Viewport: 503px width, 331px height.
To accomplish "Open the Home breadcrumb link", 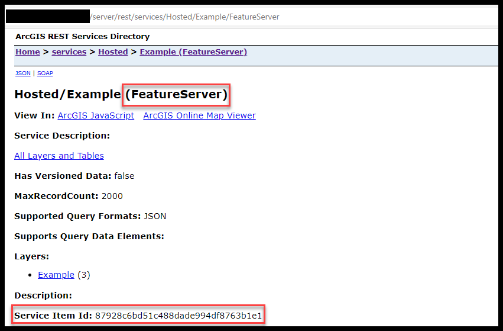I will click(28, 52).
